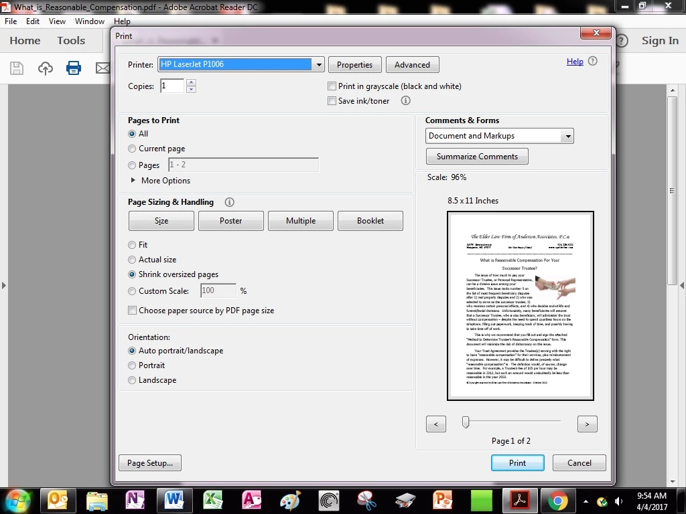The width and height of the screenshot is (686, 514).
Task: Select the Pages range radio button
Action: [x=132, y=165]
